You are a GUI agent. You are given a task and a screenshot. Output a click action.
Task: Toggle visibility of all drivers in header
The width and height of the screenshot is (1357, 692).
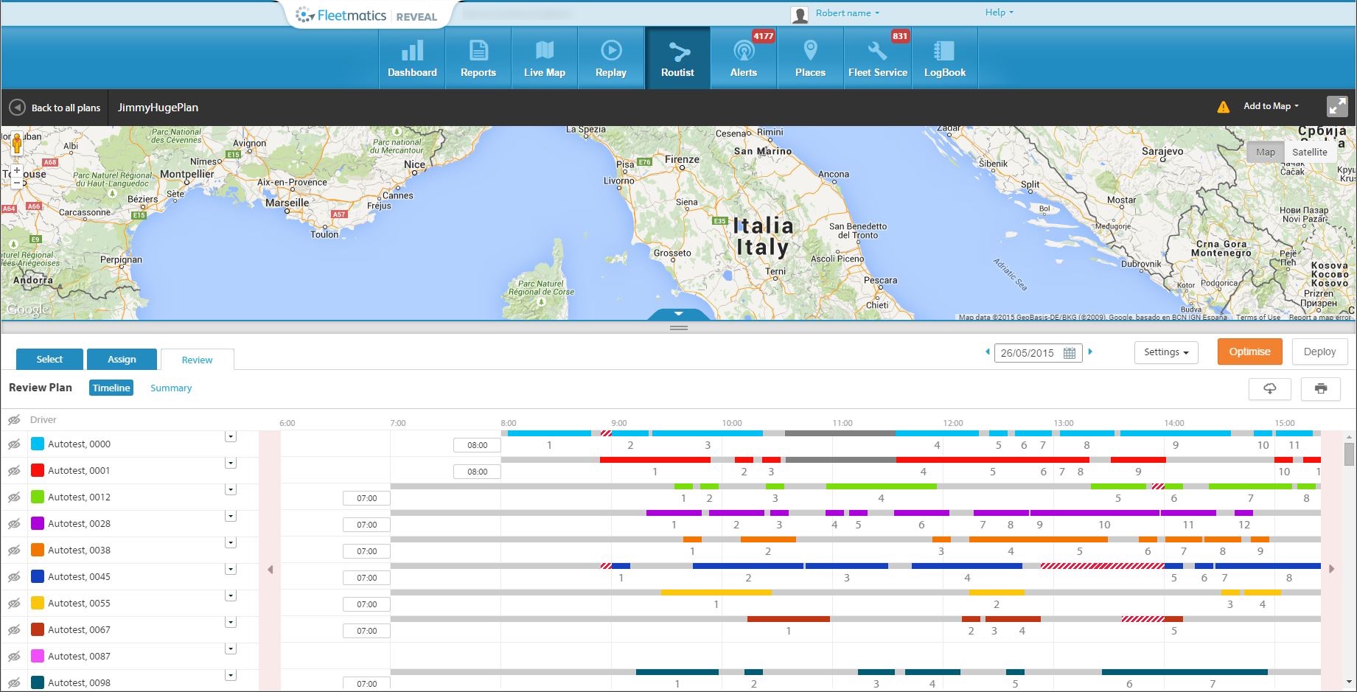(x=14, y=420)
